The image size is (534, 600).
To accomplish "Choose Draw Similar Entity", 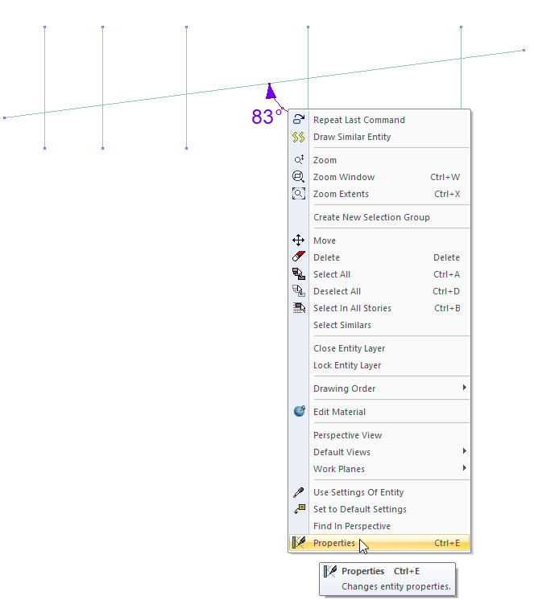I will click(379, 137).
